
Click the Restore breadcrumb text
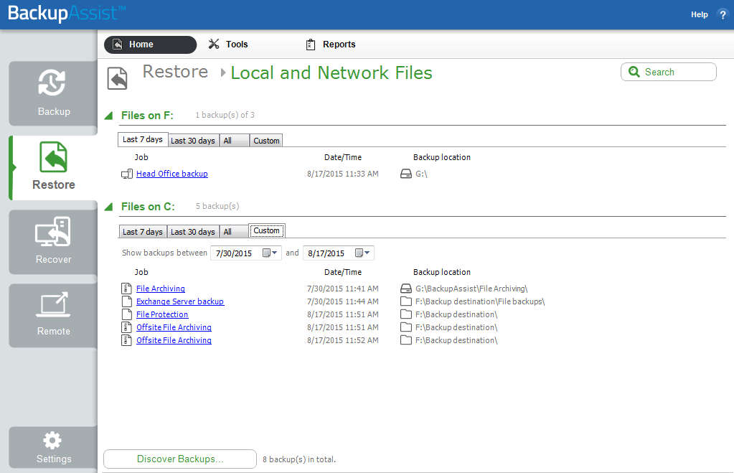[175, 72]
